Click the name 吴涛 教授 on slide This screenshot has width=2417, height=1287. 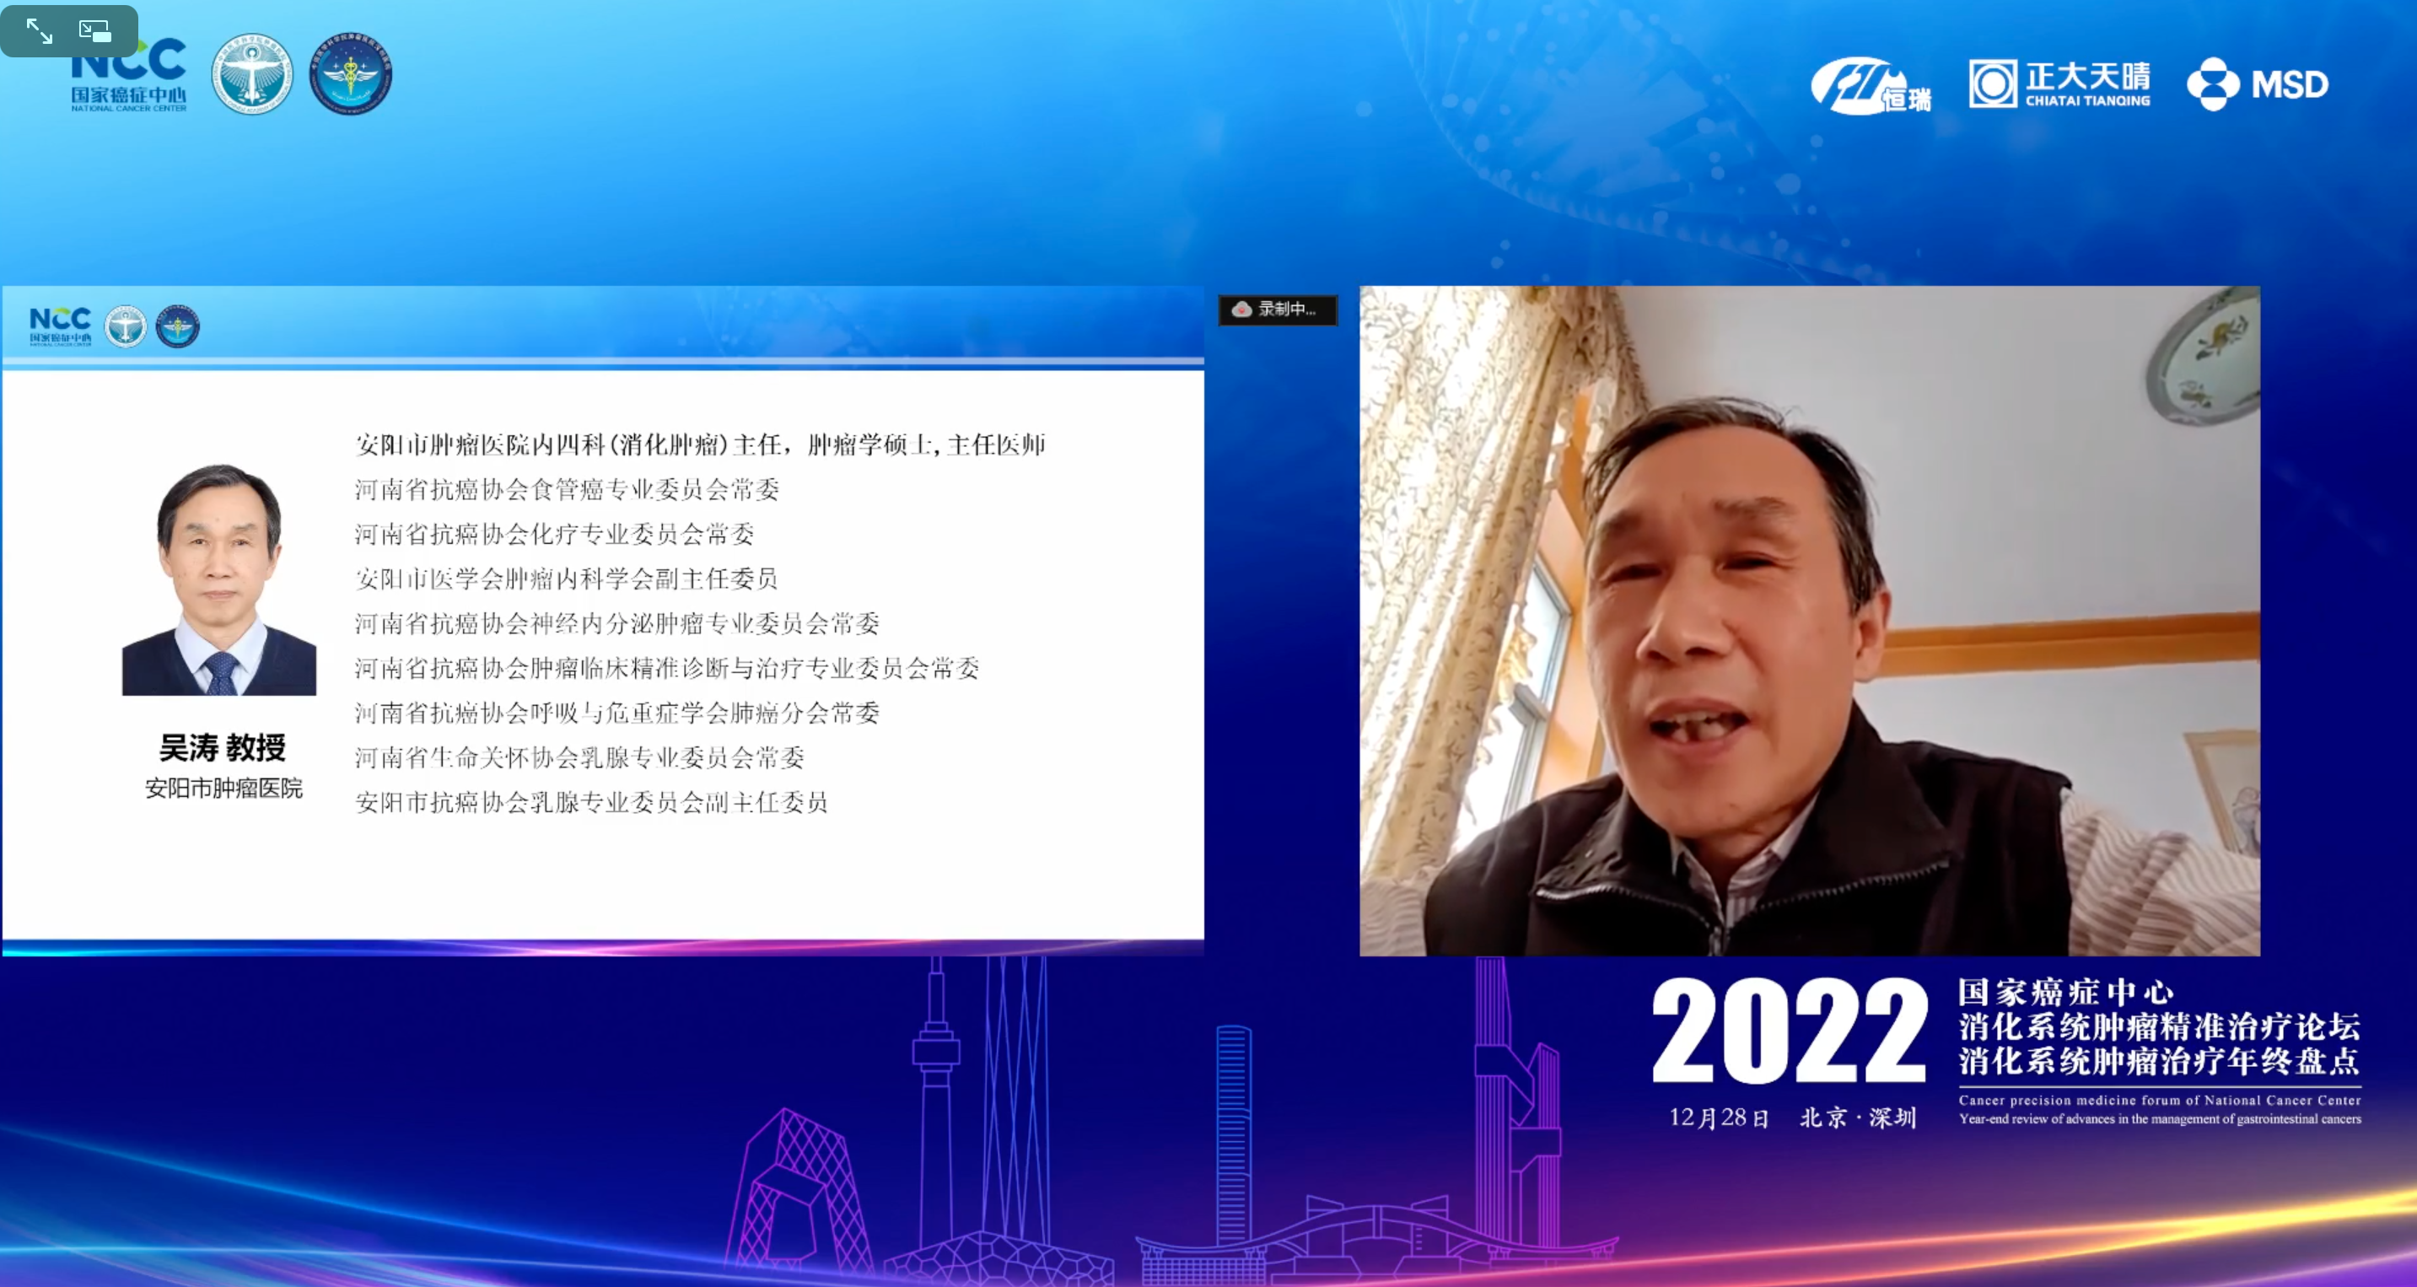(x=223, y=747)
